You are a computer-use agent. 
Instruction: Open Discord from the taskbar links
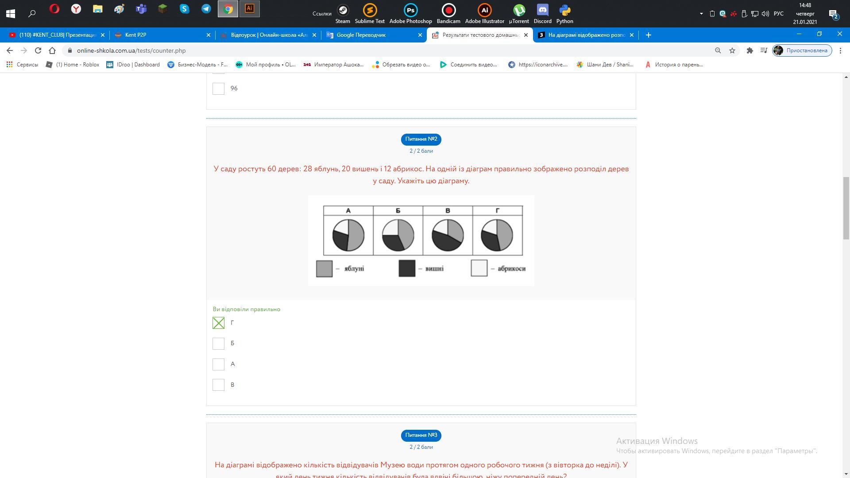tap(542, 14)
